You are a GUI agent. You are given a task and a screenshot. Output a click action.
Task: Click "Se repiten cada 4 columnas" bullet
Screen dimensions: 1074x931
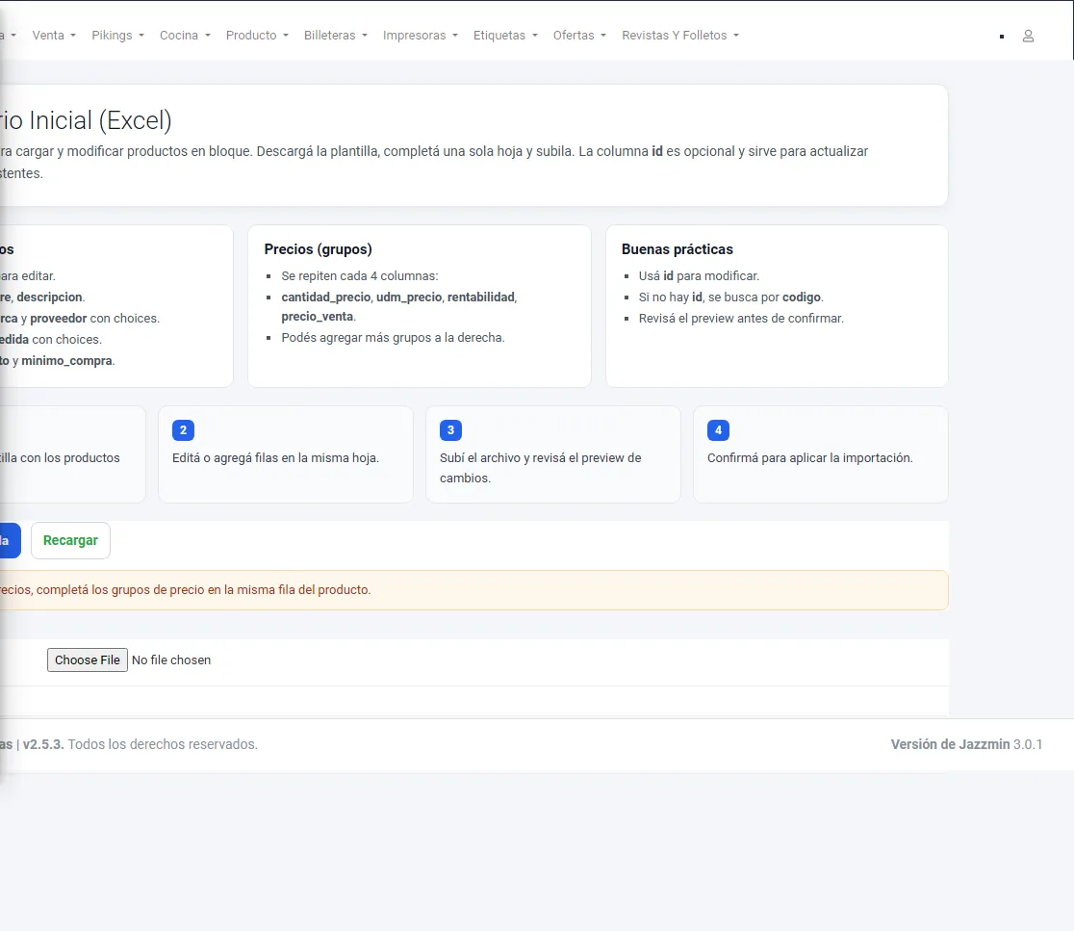(360, 276)
